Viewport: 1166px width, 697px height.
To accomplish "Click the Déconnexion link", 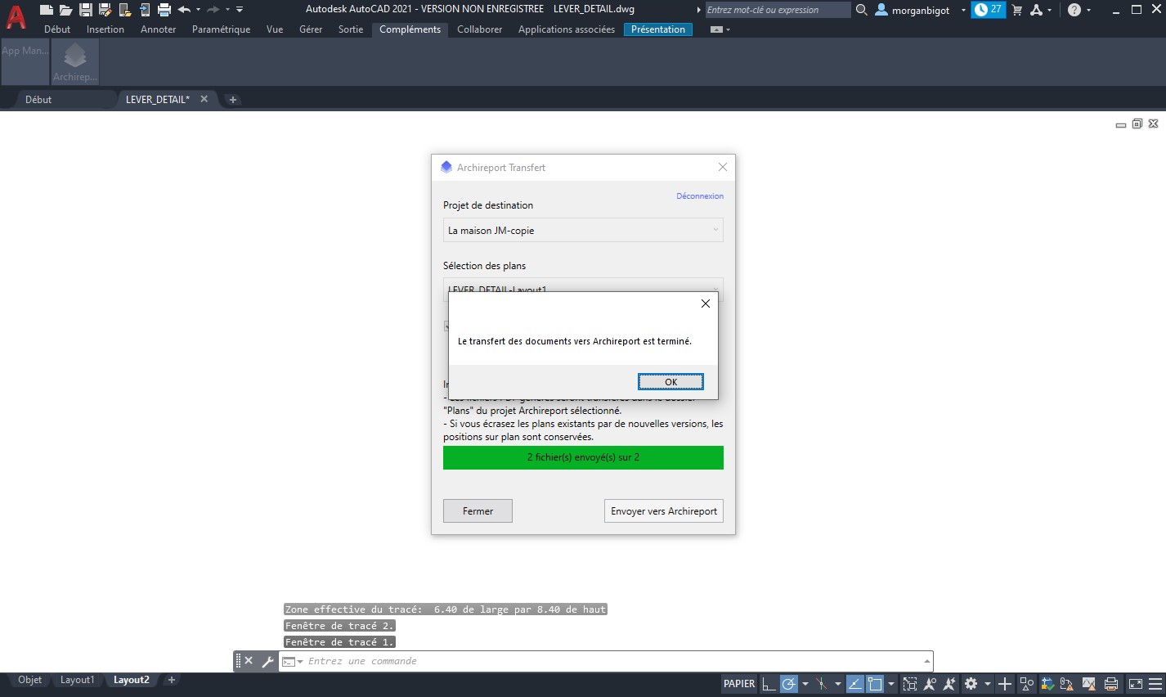I will pos(700,196).
